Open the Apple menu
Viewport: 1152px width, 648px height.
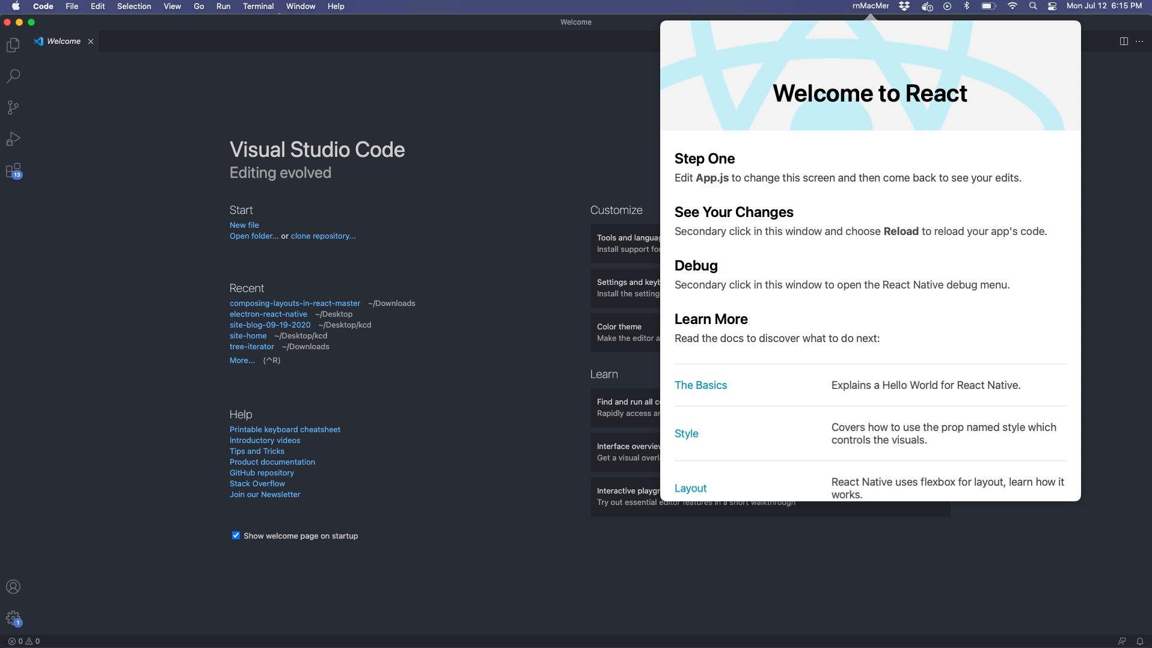click(16, 6)
